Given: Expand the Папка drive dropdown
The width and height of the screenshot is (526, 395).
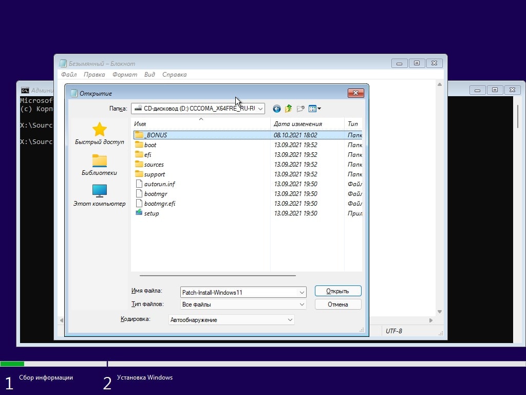Looking at the screenshot, I should point(260,109).
